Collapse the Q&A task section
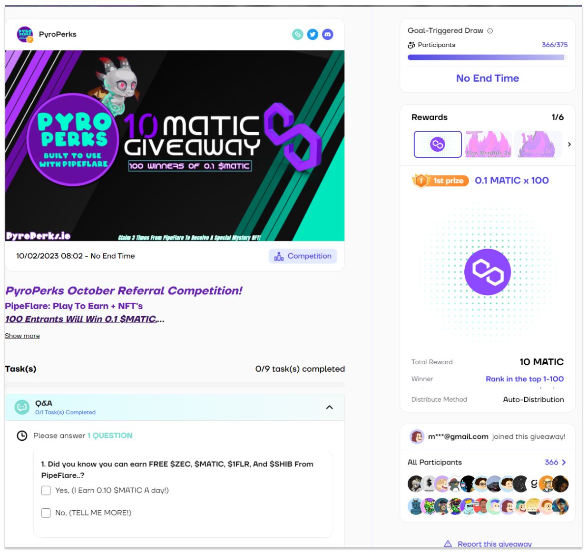This screenshot has width=587, height=552. pos(329,407)
